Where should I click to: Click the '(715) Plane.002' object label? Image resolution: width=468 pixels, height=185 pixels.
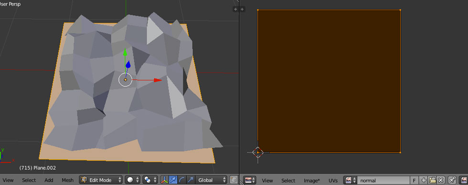click(38, 168)
